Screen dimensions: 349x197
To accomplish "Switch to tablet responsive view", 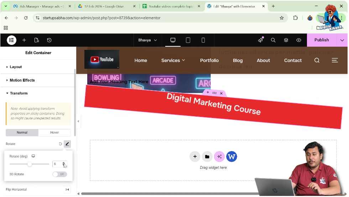I will tap(188, 40).
